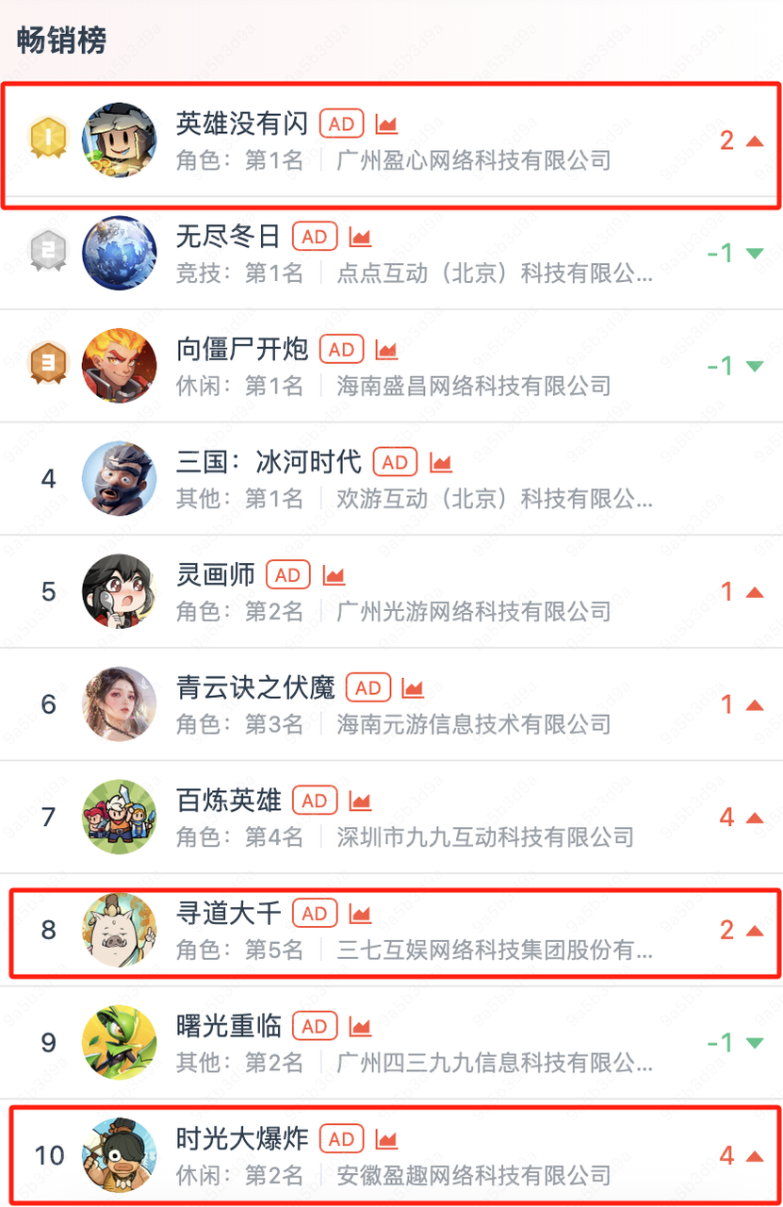Click publisher 海南盛昌网络科技有限公司
This screenshot has height=1207, width=783.
pyautogui.click(x=474, y=386)
